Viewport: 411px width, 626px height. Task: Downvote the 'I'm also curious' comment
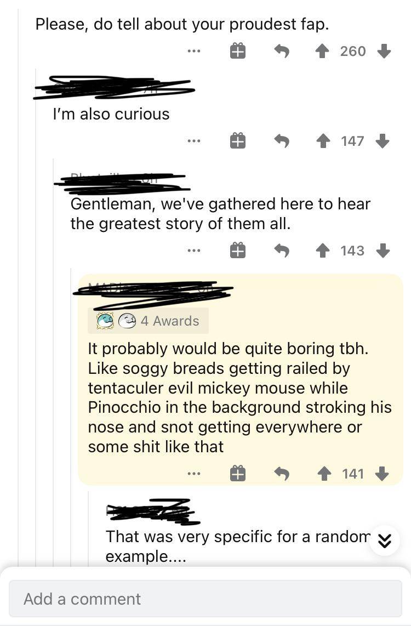tap(384, 141)
